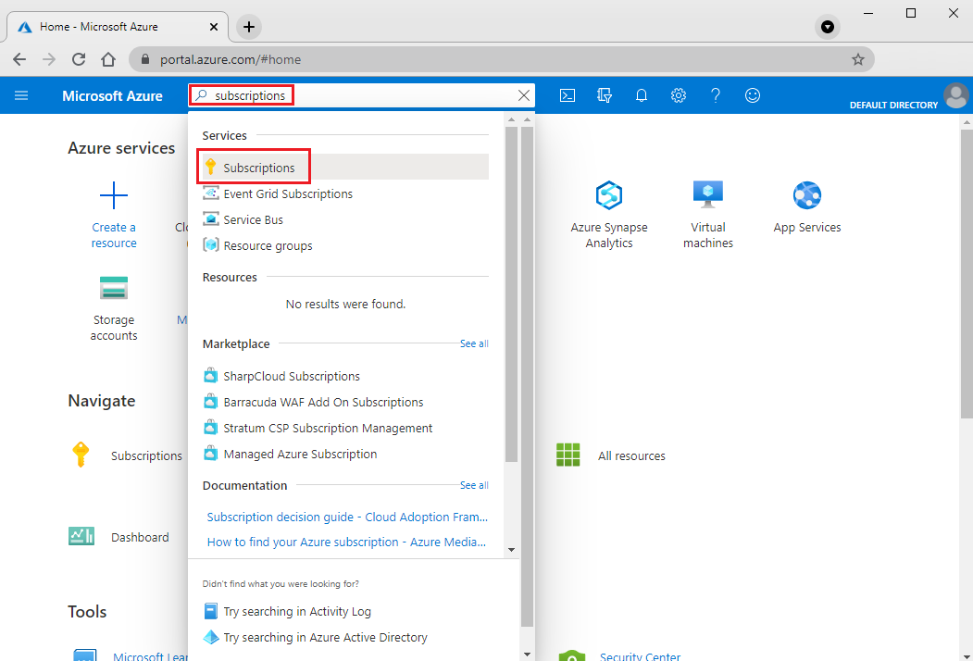Bookmark the page with the star icon
This screenshot has width=973, height=661.
[857, 59]
